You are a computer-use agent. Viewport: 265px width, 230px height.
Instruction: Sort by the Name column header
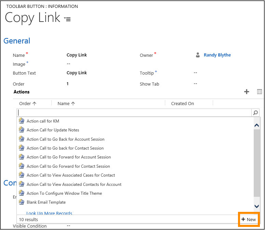click(66, 103)
